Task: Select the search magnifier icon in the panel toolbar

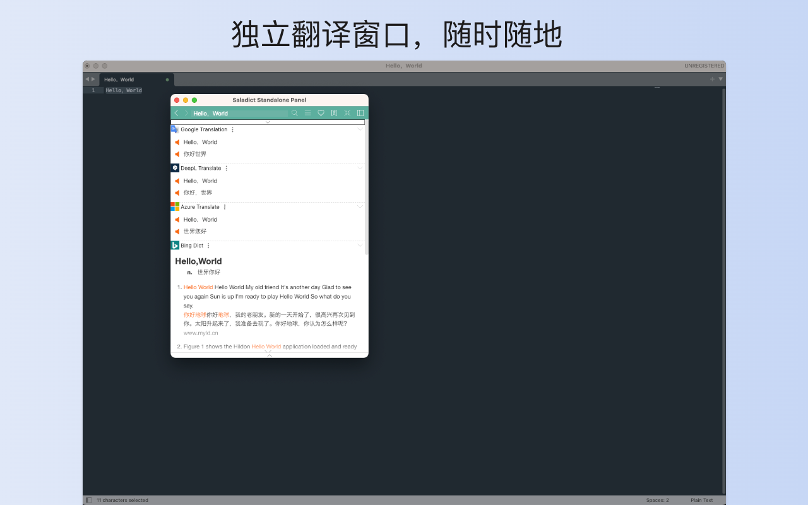Action: pos(295,112)
